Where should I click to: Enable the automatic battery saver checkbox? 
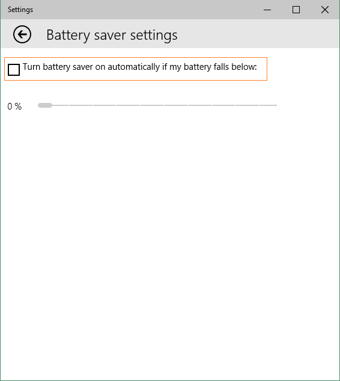(14, 70)
